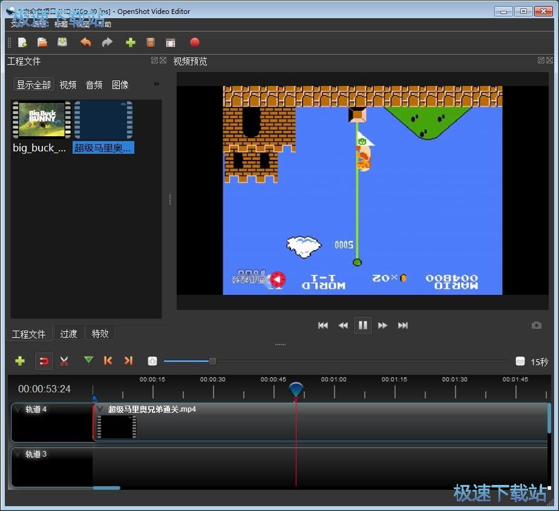Screen dimensions: 559x511
Task: Float the 视频预览 panel
Action: (541, 61)
